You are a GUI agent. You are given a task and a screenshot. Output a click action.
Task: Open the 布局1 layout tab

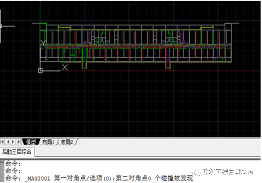pyautogui.click(x=48, y=142)
